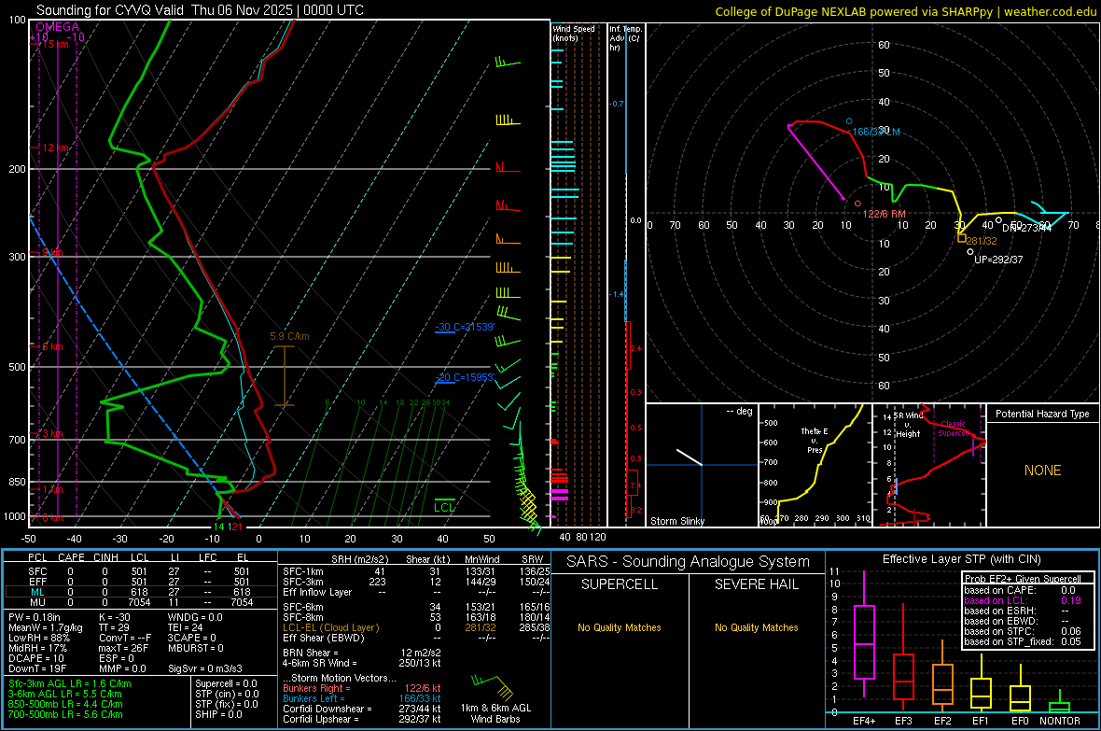Click the Effective Layer STP chart title

pyautogui.click(x=961, y=559)
